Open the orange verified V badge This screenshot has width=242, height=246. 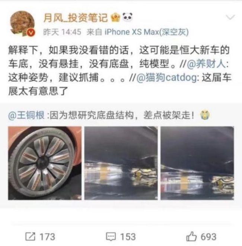click(31, 33)
